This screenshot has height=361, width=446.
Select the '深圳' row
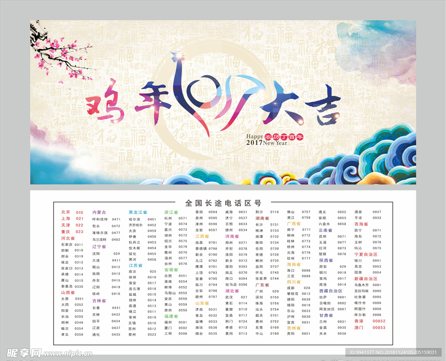tap(267, 297)
